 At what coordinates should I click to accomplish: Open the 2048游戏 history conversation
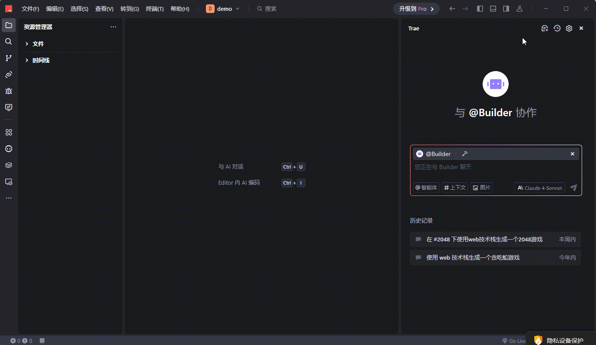tap(496, 239)
